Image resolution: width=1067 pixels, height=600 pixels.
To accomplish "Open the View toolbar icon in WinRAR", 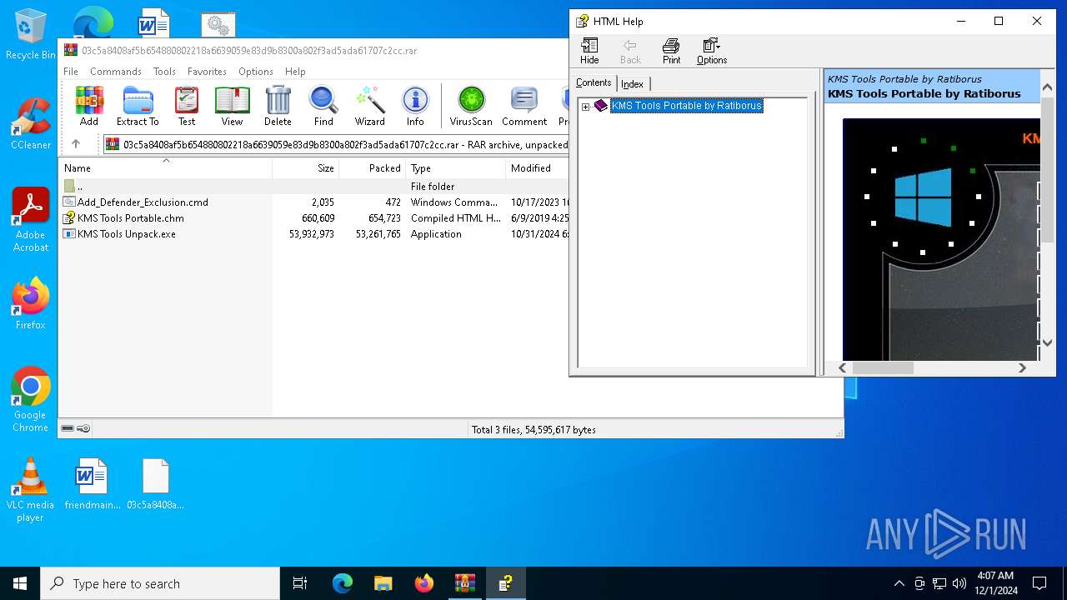I will pyautogui.click(x=232, y=106).
